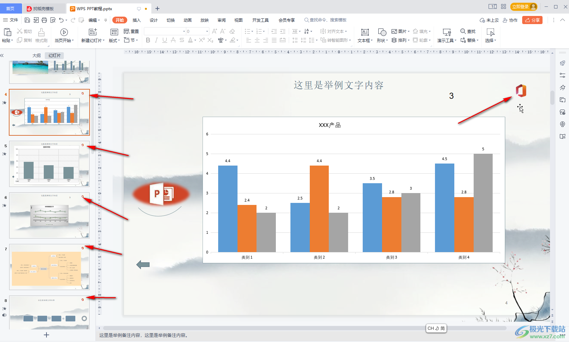This screenshot has height=342, width=569.
Task: Toggle right text alignment
Action: tap(266, 40)
